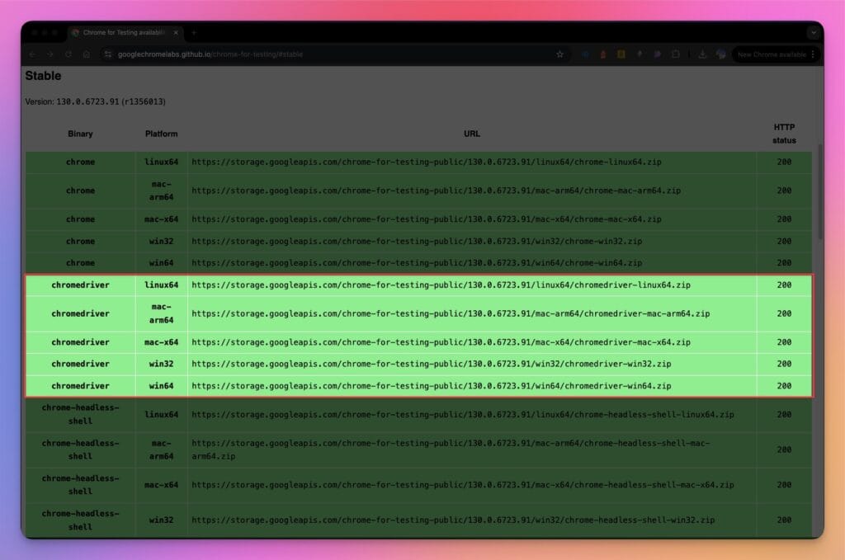This screenshot has height=560, width=845.
Task: Select the chrome-headless-shell-mac-x64.zip URL
Action: 463,485
